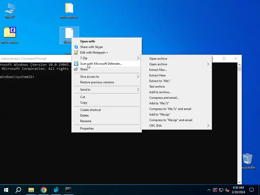Open the Recycle Bin icon
260x195 pixels.
[248, 161]
